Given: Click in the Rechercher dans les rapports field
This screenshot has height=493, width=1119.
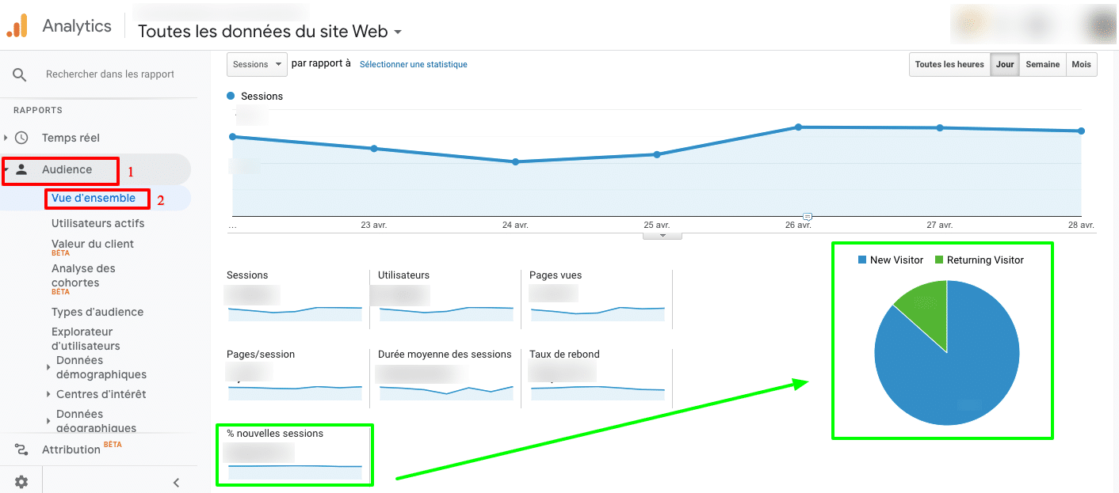Looking at the screenshot, I should (x=110, y=74).
